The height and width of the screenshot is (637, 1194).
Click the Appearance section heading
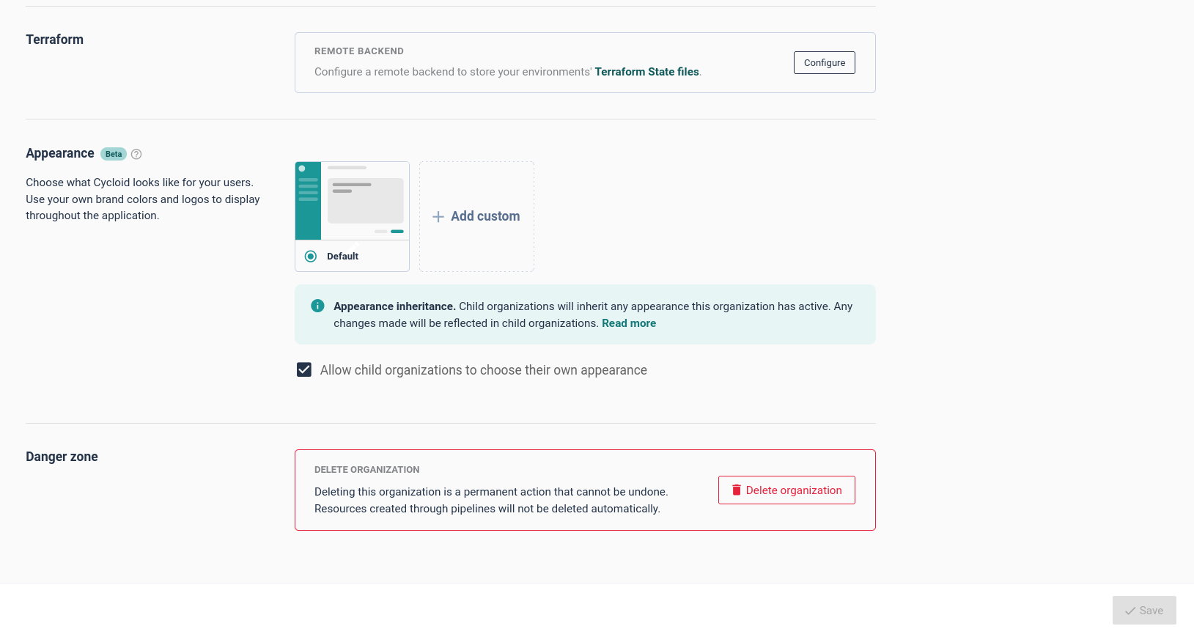click(x=60, y=153)
